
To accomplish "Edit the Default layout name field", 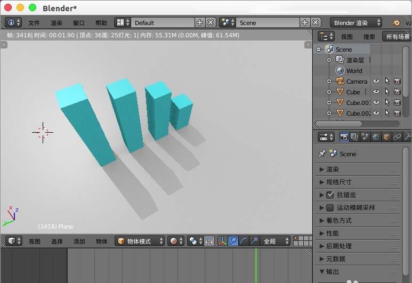I will coord(163,22).
